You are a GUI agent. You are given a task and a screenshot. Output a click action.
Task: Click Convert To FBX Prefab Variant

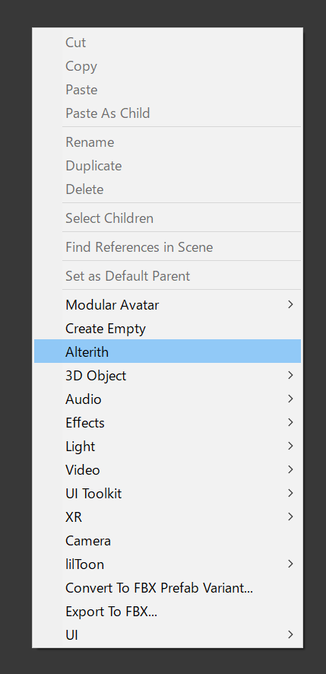click(x=167, y=587)
